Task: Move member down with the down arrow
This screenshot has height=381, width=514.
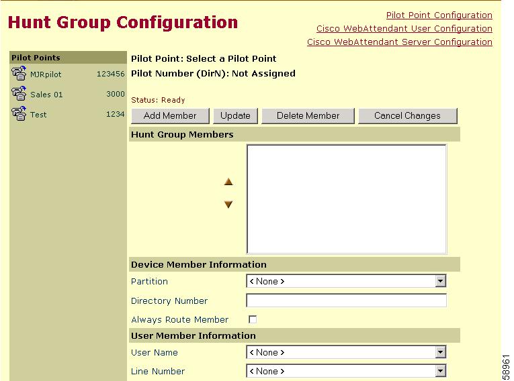Action: pyautogui.click(x=228, y=205)
